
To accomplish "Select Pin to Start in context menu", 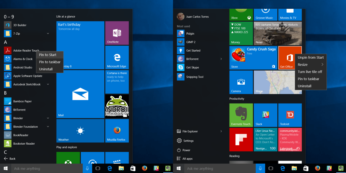I will tap(50, 55).
